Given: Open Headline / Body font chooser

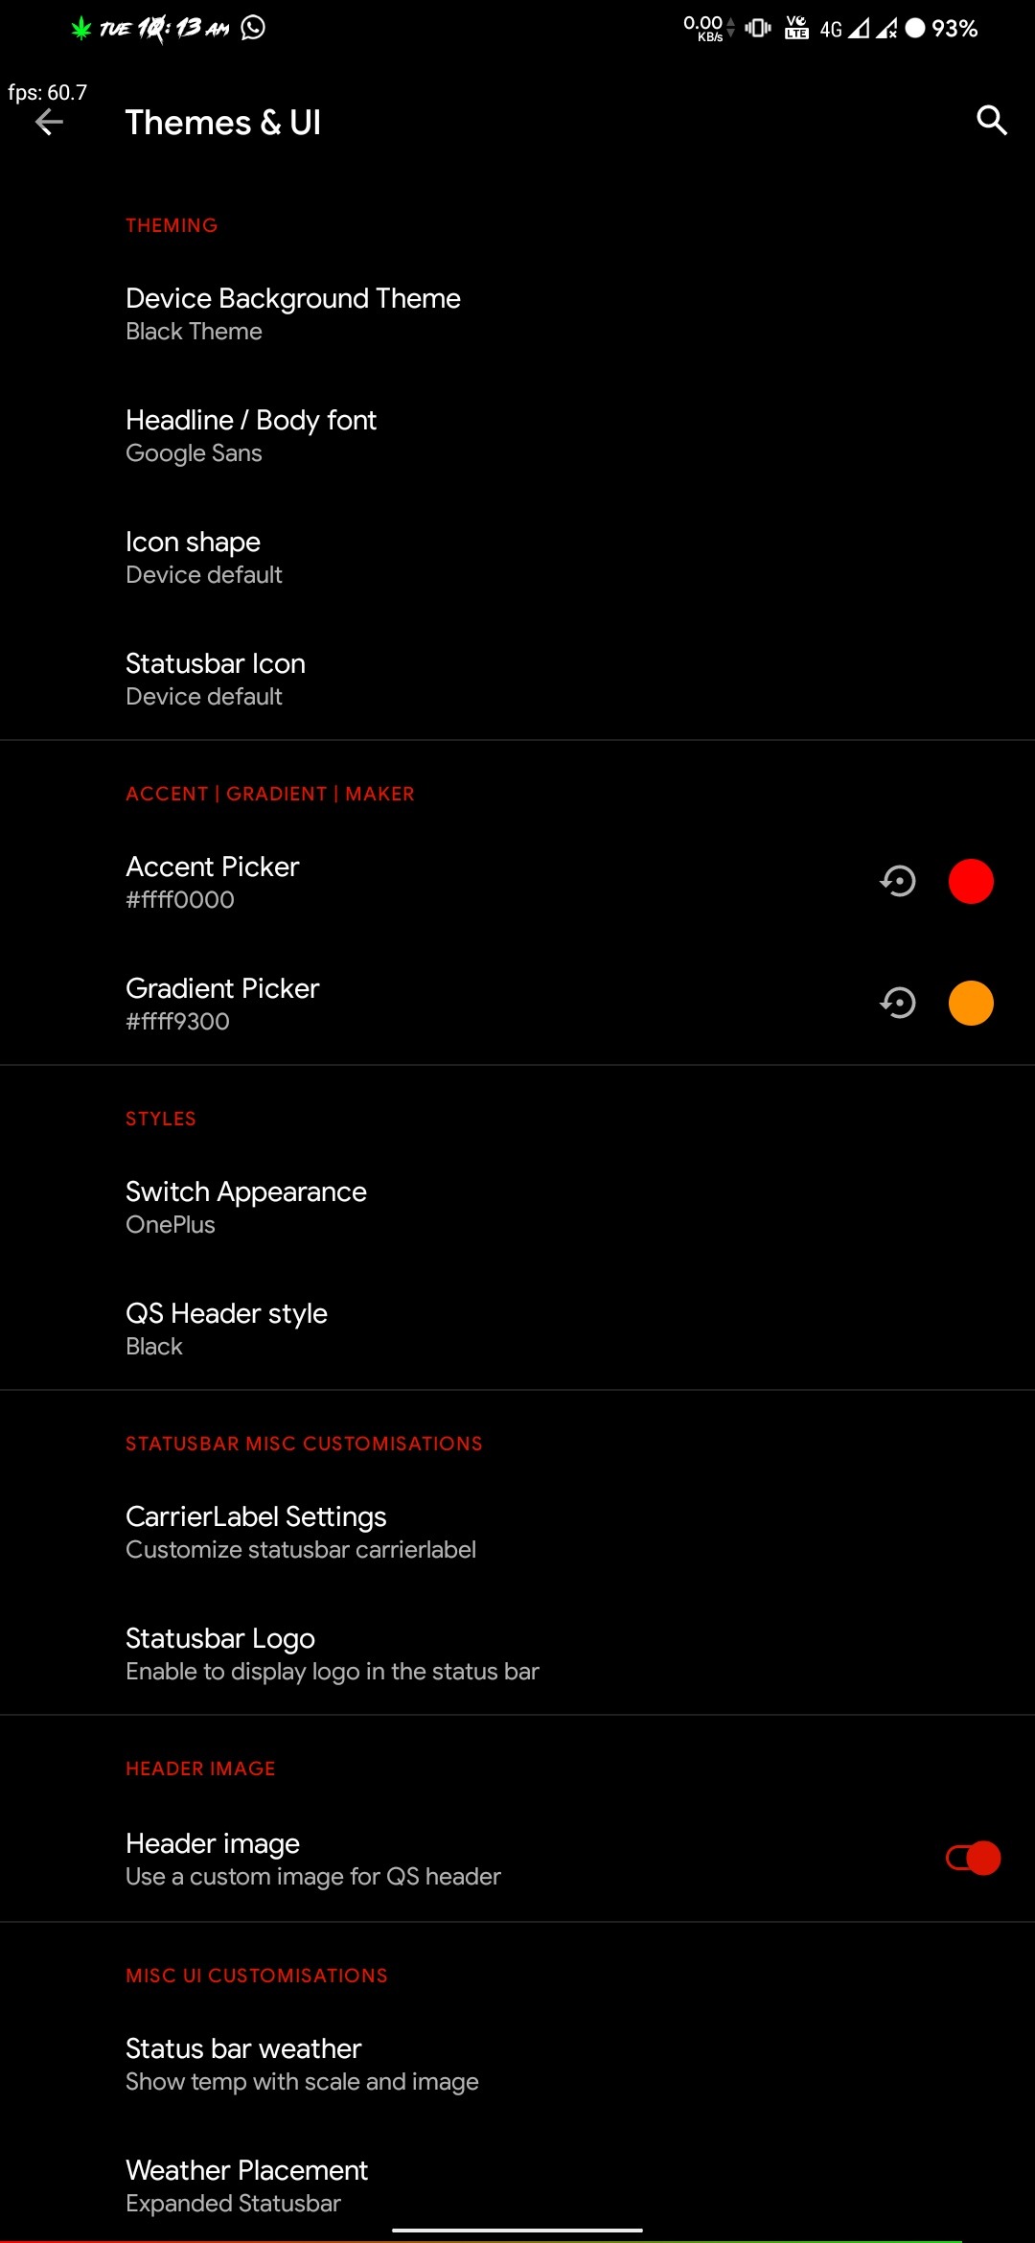Looking at the screenshot, I should click(x=251, y=435).
